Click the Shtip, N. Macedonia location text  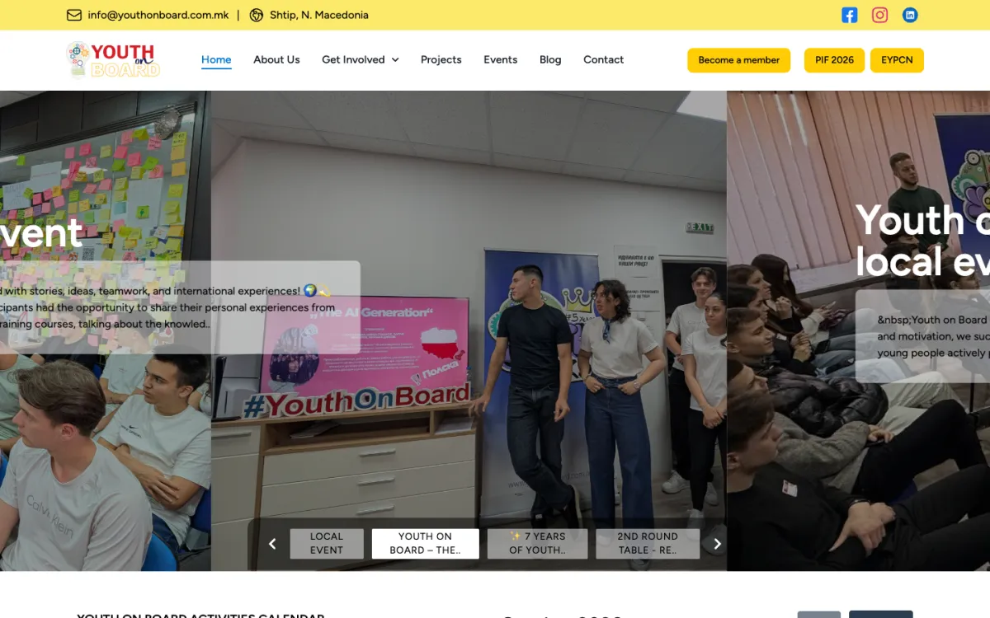pyautogui.click(x=319, y=15)
